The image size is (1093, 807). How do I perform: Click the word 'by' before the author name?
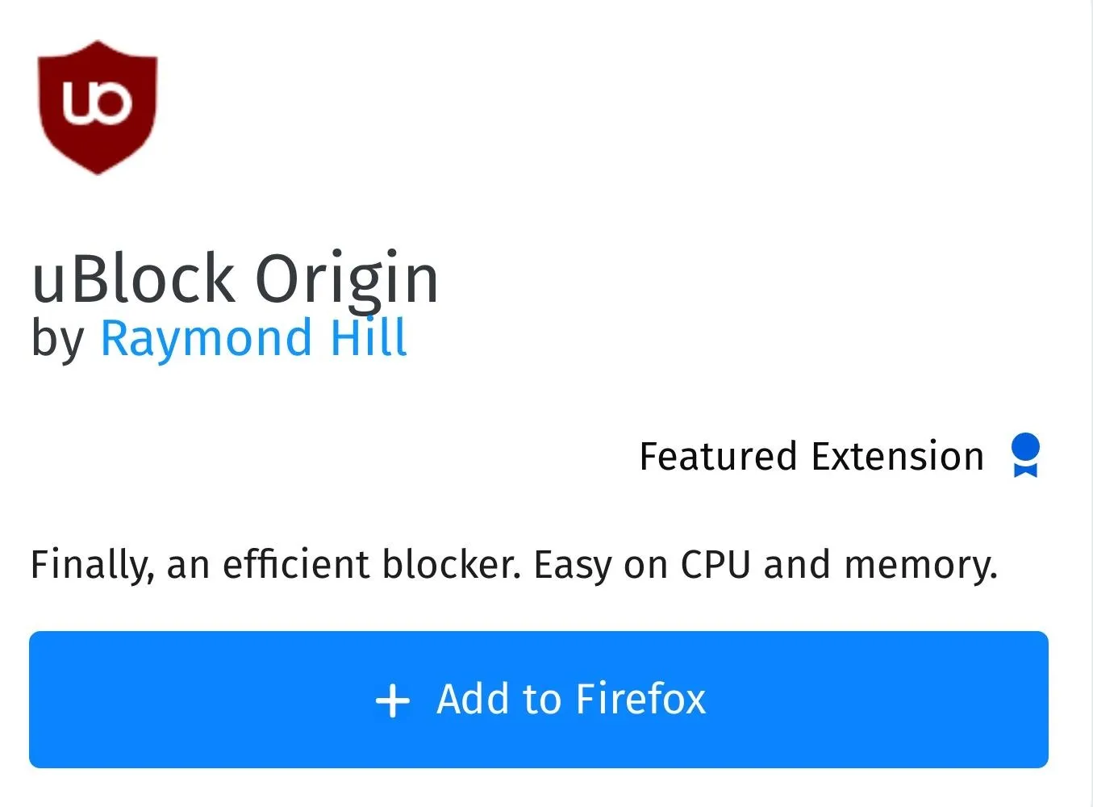tap(58, 339)
